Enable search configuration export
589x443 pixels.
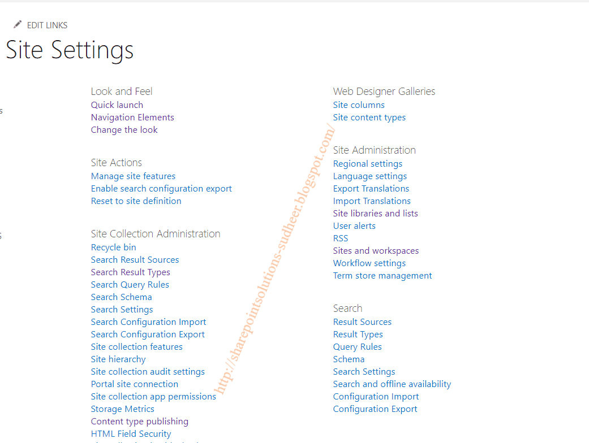161,188
